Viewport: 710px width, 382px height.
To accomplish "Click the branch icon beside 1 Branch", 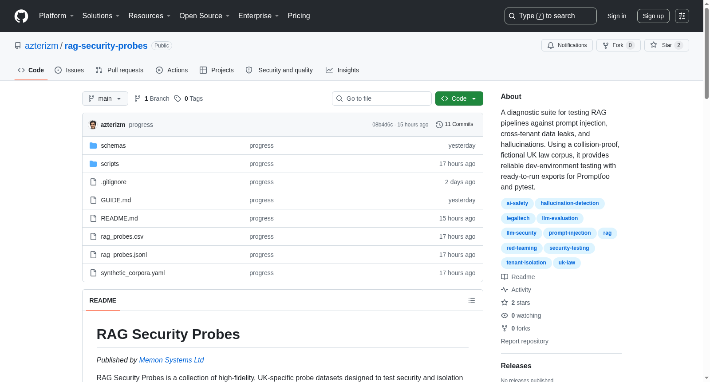I will 138,98.
